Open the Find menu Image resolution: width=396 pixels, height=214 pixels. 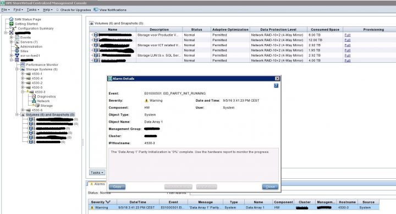click(x=18, y=10)
